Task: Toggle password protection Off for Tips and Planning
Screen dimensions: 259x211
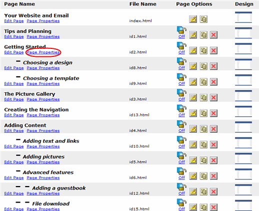Action: (x=181, y=36)
